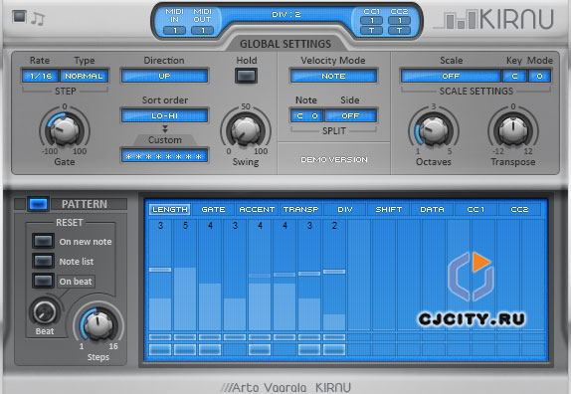Click the Custom sort order asterisk field

164,156
